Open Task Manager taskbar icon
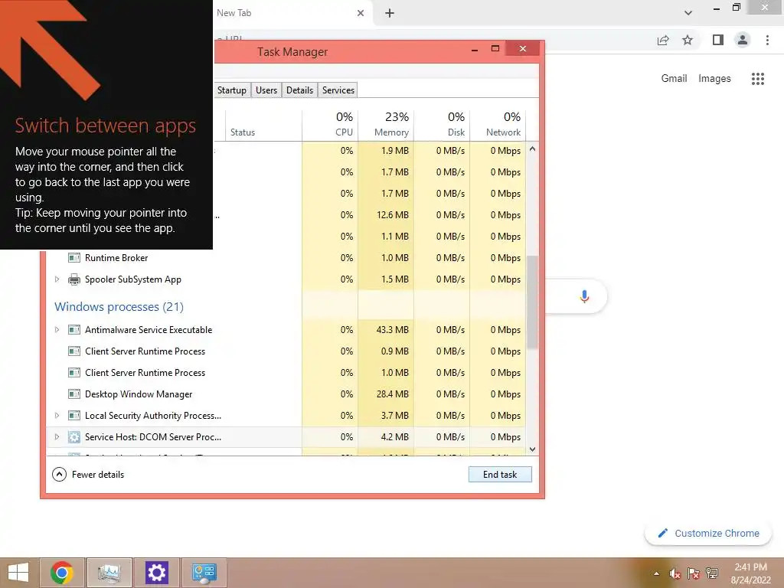Viewport: 784px width, 588px height. coord(109,573)
